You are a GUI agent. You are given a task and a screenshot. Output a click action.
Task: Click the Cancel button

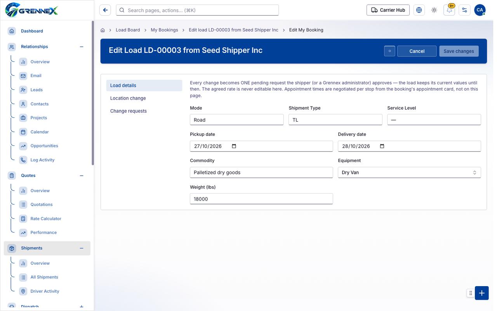coord(417,51)
